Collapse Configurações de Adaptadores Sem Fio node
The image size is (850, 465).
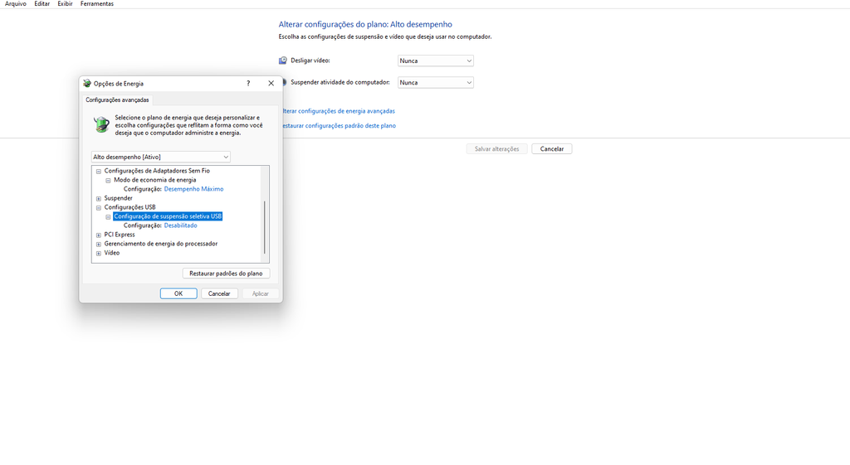[x=99, y=171]
